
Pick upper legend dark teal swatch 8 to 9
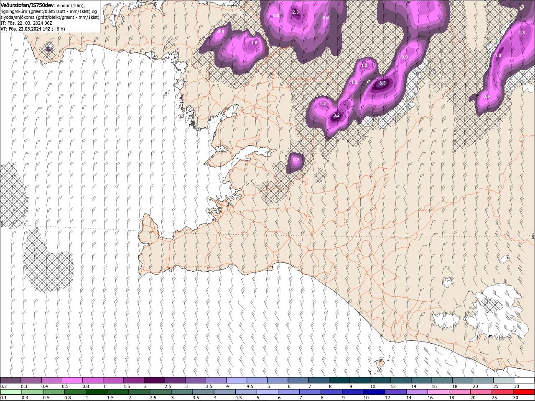click(x=339, y=380)
